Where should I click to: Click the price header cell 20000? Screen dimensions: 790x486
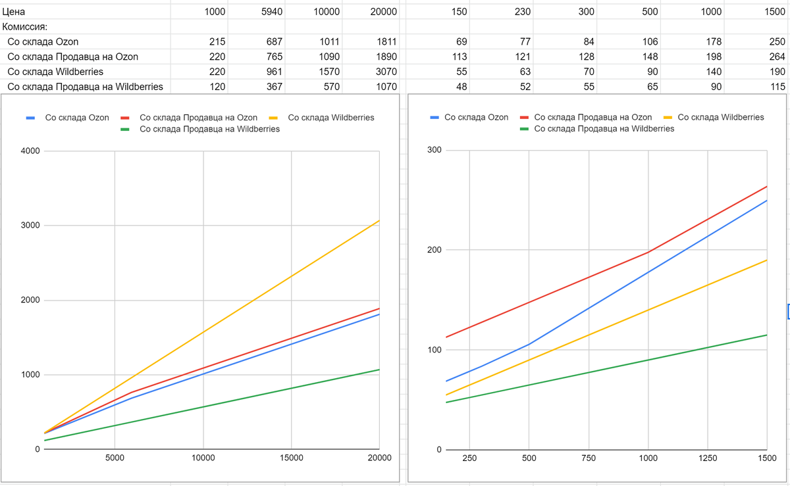pos(371,12)
